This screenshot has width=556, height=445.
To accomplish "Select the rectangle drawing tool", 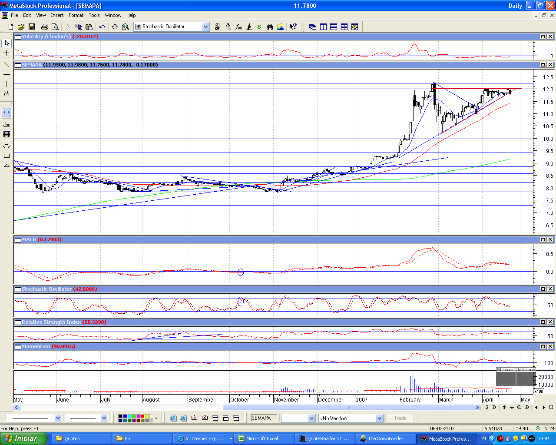I will 7,156.
